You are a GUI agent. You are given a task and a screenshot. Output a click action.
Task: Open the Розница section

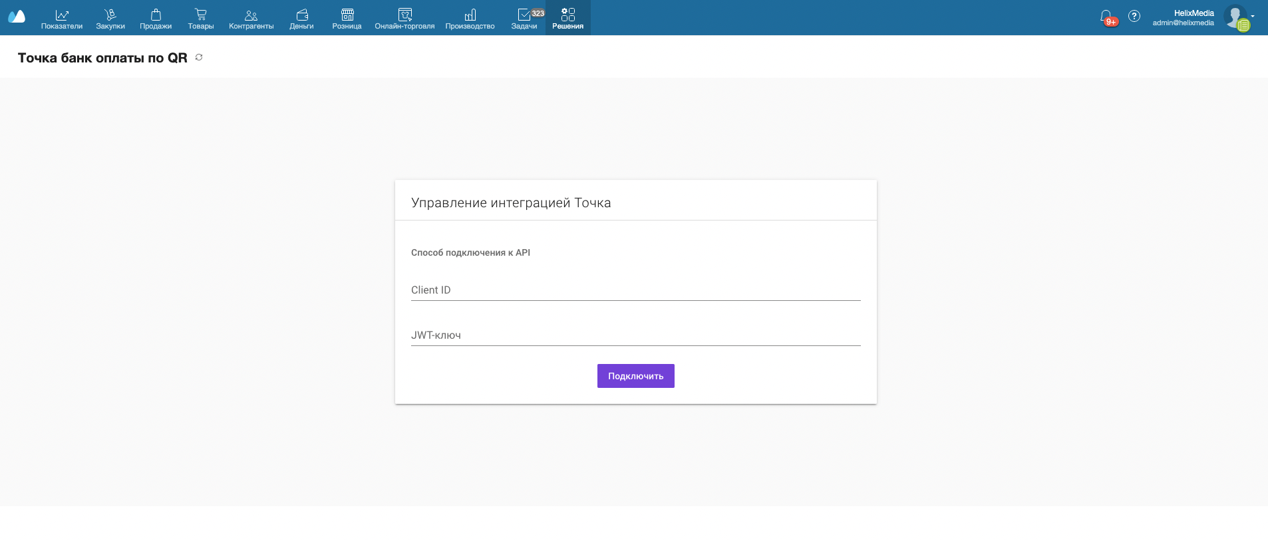[347, 19]
